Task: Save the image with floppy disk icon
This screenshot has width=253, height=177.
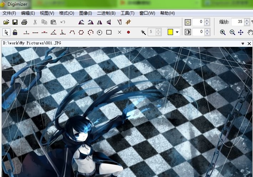Action: point(15,22)
